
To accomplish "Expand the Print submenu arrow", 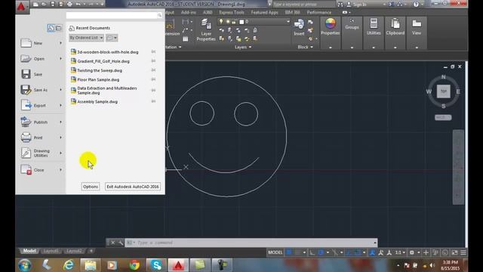I will (x=60, y=138).
